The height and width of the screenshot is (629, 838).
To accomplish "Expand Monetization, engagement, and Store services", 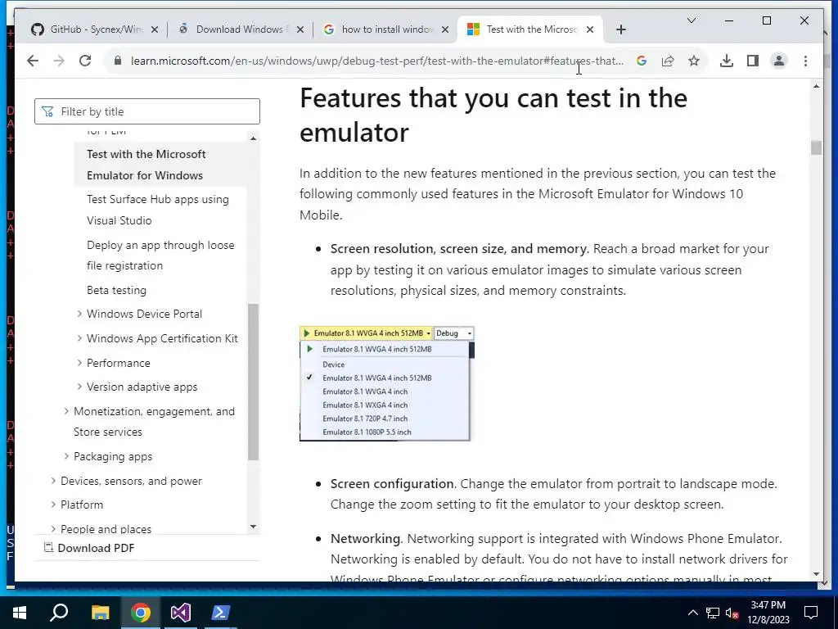I will pos(66,411).
